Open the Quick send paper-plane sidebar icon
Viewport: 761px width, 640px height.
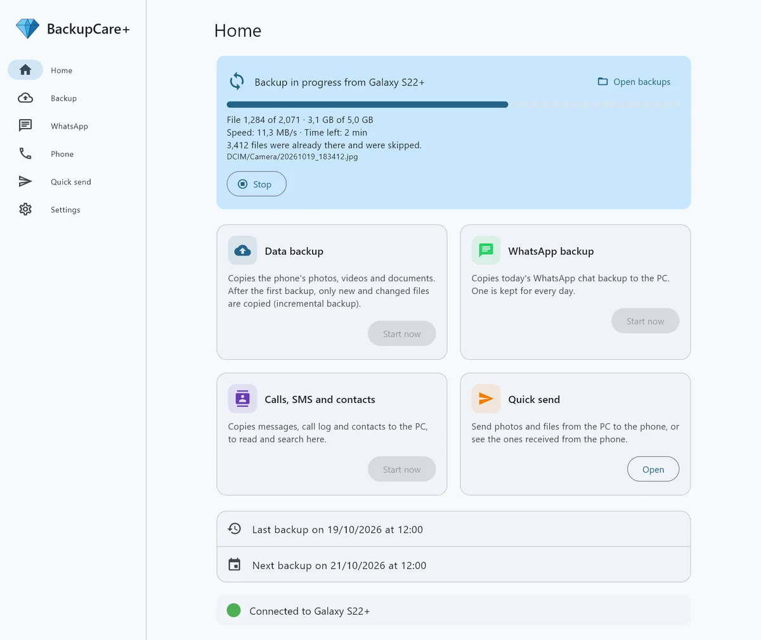25,181
